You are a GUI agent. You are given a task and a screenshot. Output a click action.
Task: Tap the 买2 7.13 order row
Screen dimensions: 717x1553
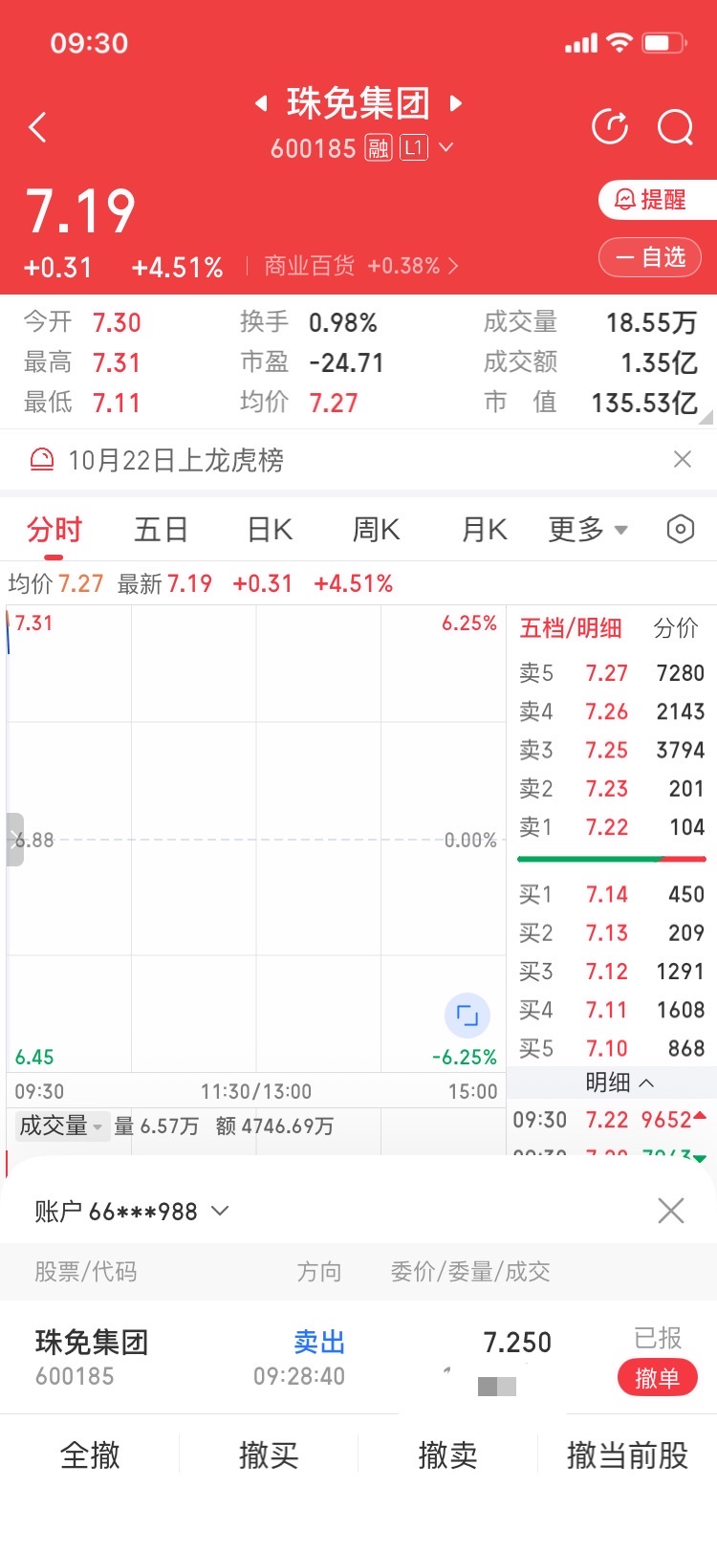(x=612, y=932)
